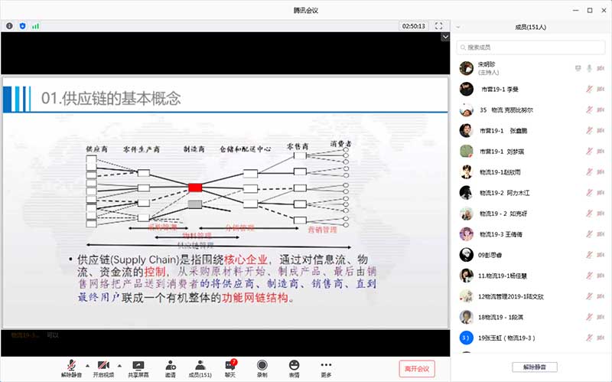The image size is (612, 382).
Task: Click the Invite (邀请) icon
Action: pyautogui.click(x=169, y=368)
